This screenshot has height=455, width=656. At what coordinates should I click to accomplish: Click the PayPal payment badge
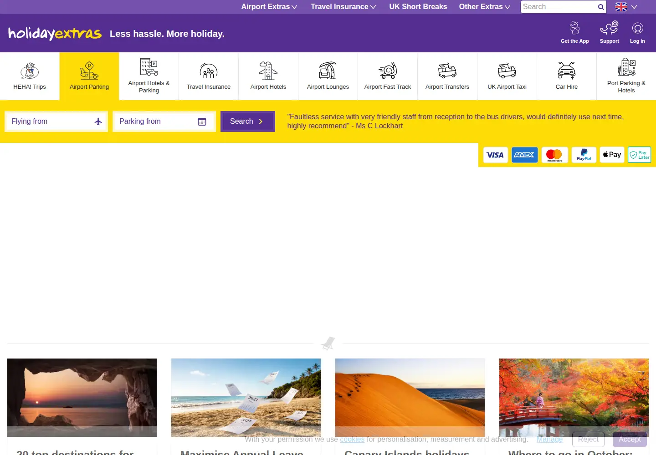[x=584, y=155]
